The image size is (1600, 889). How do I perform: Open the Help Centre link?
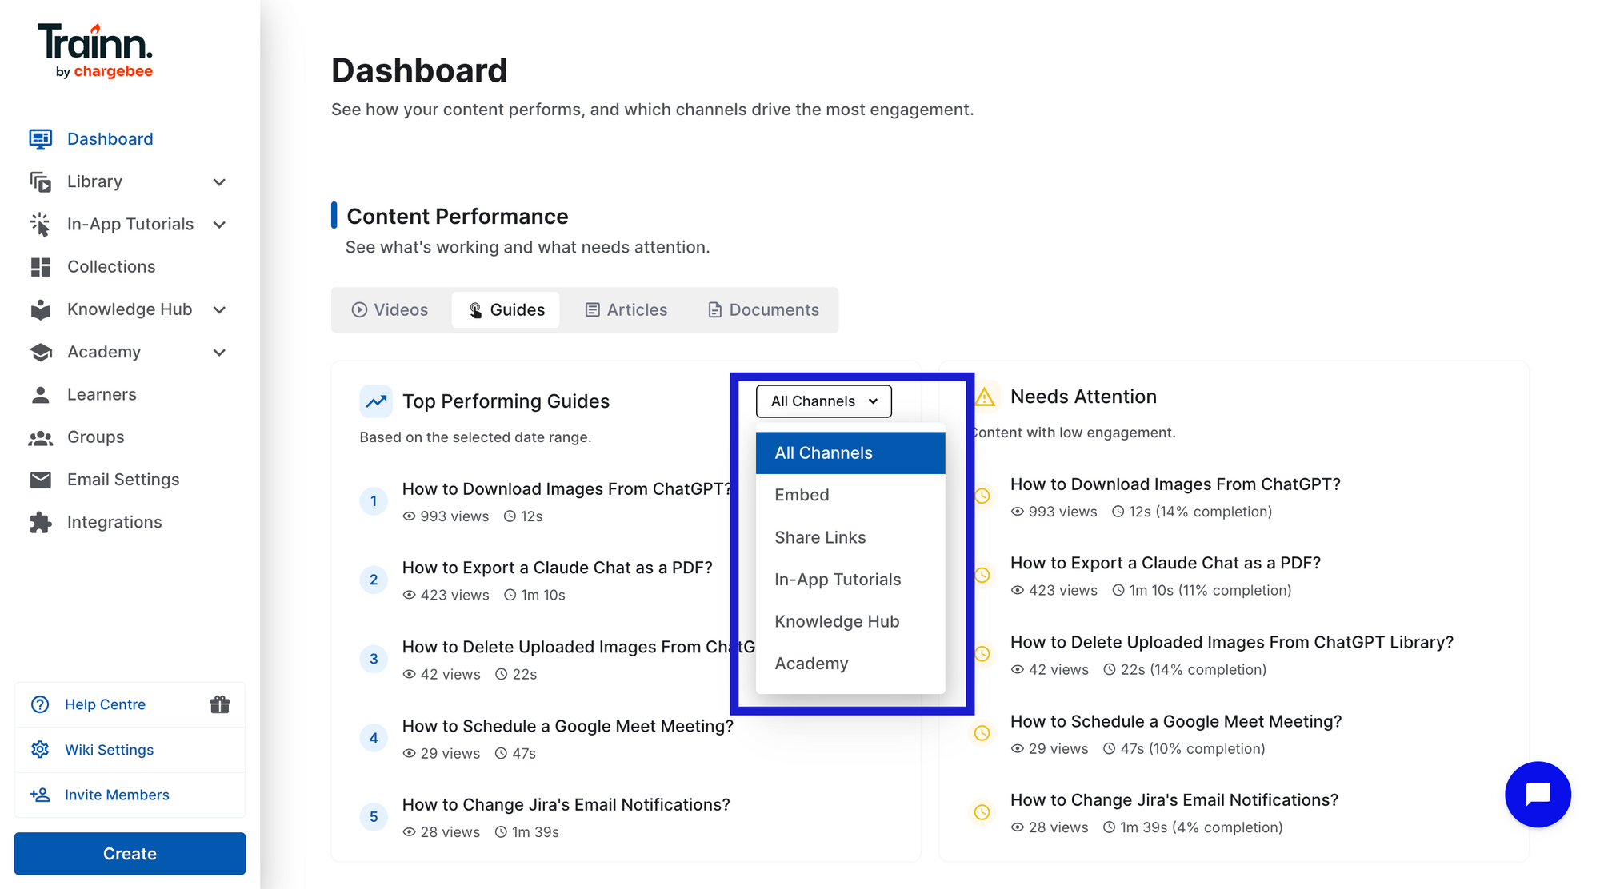[105, 704]
